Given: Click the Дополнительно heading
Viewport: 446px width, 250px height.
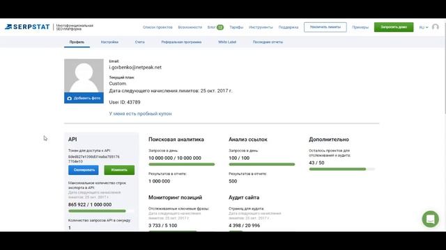Looking at the screenshot, I should 329,140.
